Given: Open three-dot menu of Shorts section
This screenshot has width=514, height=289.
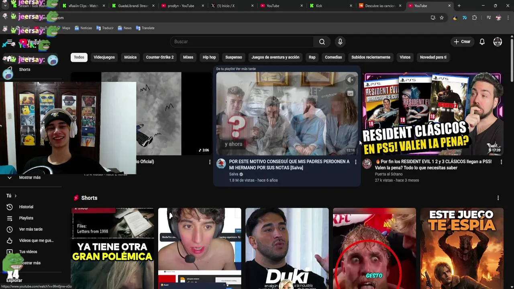Looking at the screenshot, I should click(x=498, y=198).
